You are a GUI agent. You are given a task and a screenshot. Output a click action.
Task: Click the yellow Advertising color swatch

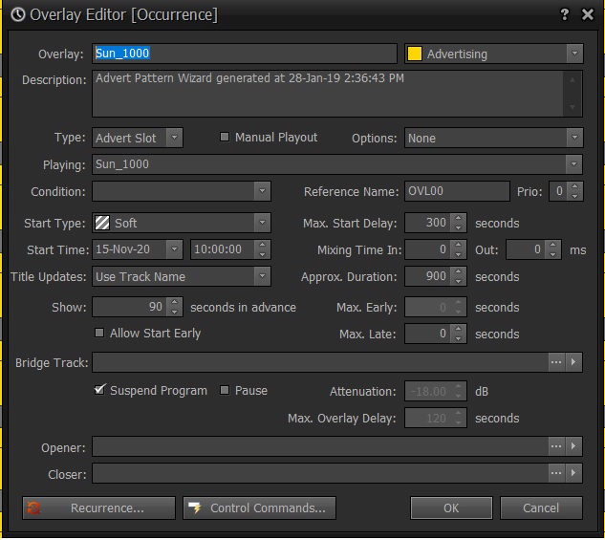tap(415, 54)
